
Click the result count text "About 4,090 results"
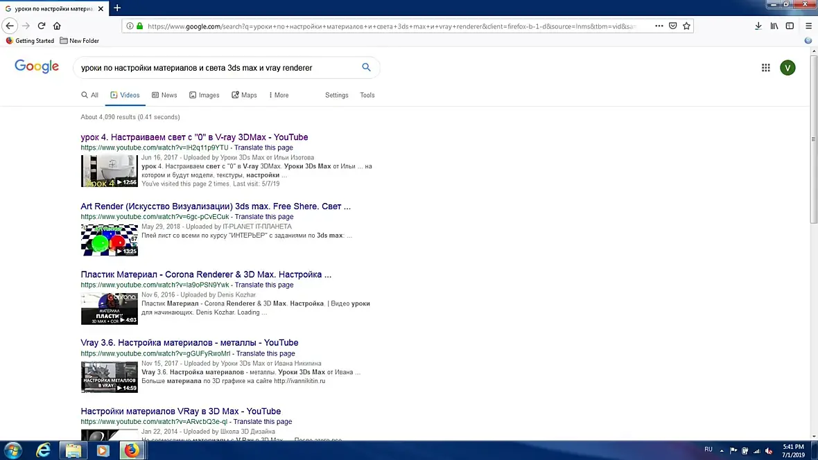pos(108,117)
